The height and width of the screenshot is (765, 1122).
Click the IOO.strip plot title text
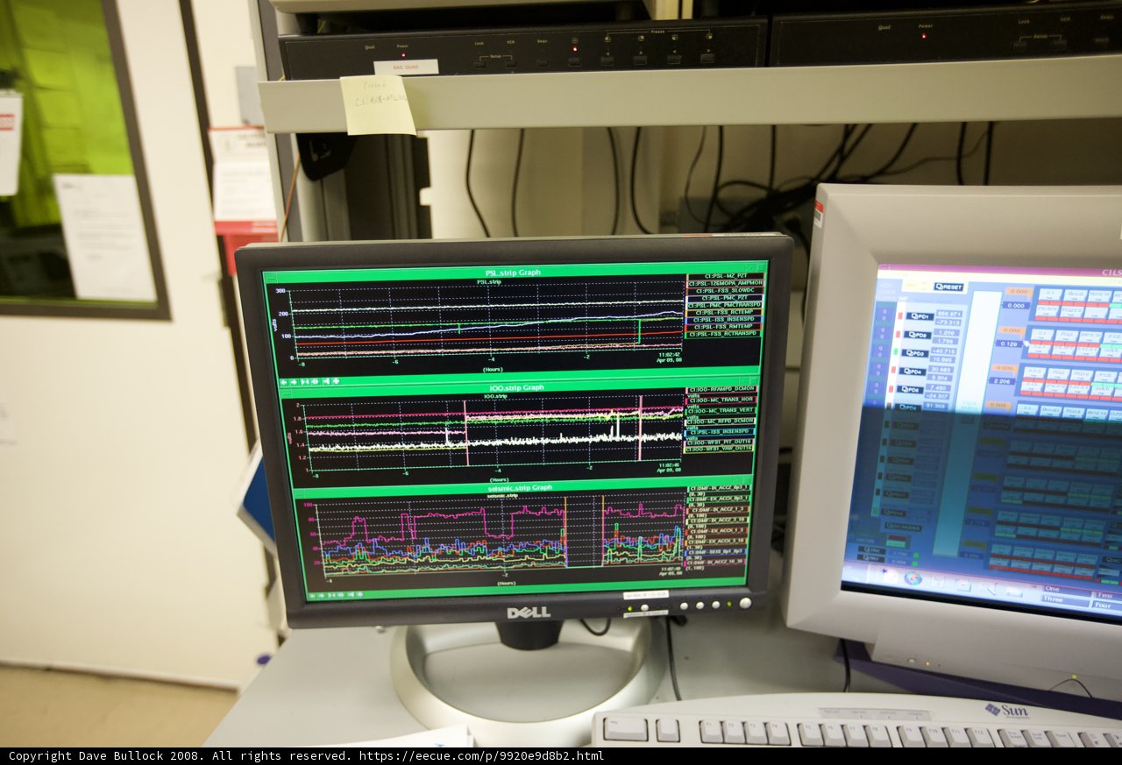pyautogui.click(x=497, y=397)
